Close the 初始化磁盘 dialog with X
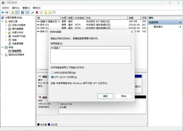183x131 pixels. point(132,32)
